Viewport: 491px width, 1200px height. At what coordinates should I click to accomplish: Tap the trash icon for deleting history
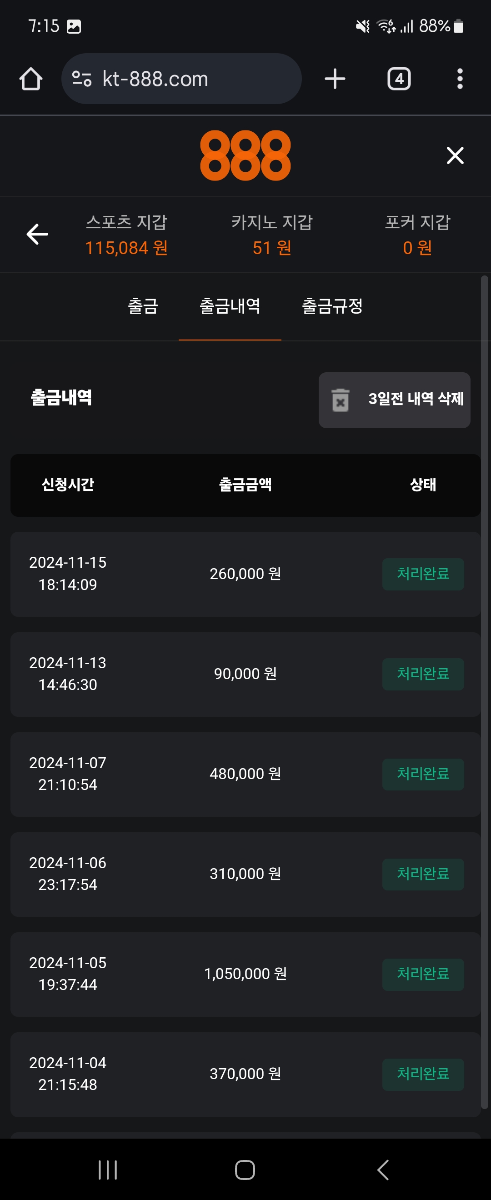coord(341,400)
